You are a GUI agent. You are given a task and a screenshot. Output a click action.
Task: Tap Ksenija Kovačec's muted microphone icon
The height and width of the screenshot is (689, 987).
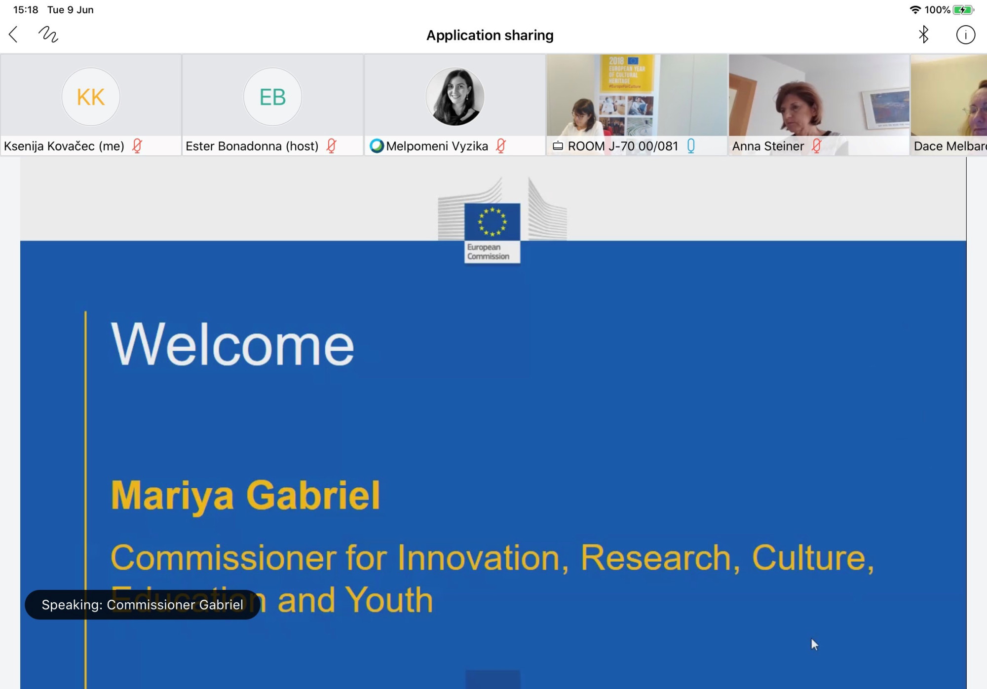coord(137,146)
